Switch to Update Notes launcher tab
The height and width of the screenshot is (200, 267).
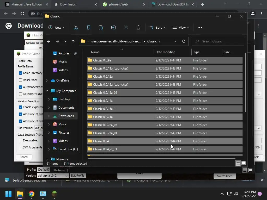click(34, 43)
